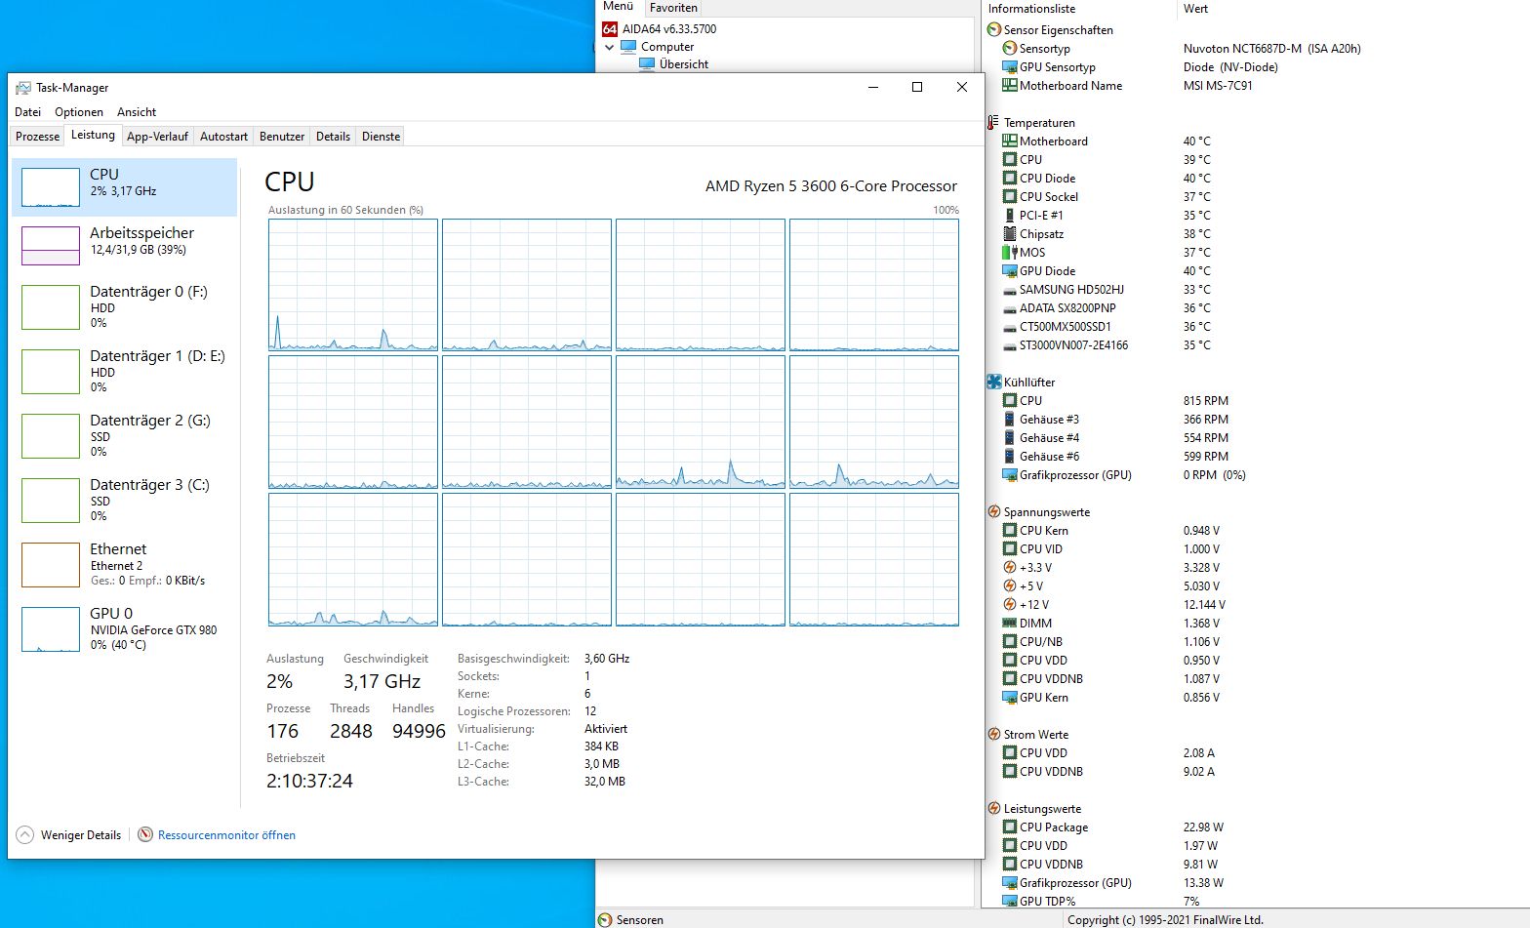This screenshot has height=928, width=1530.
Task: Switch to Benutzer tab
Action: (x=282, y=137)
